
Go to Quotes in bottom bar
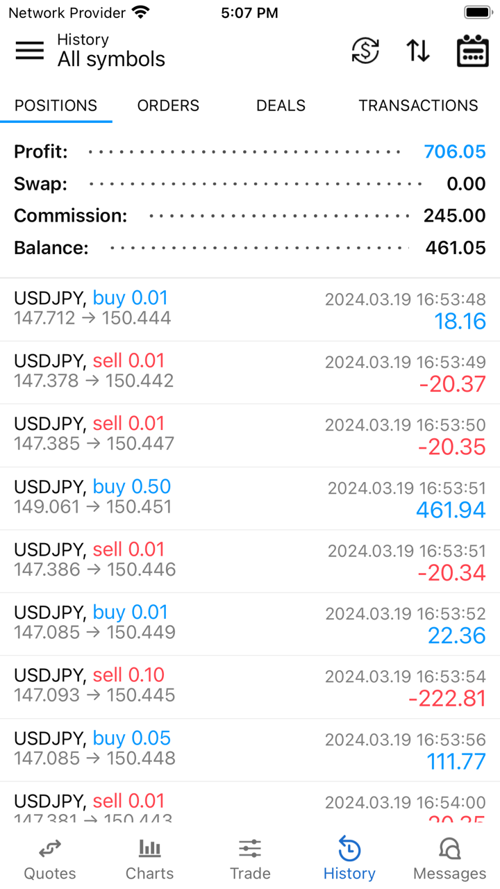click(50, 858)
